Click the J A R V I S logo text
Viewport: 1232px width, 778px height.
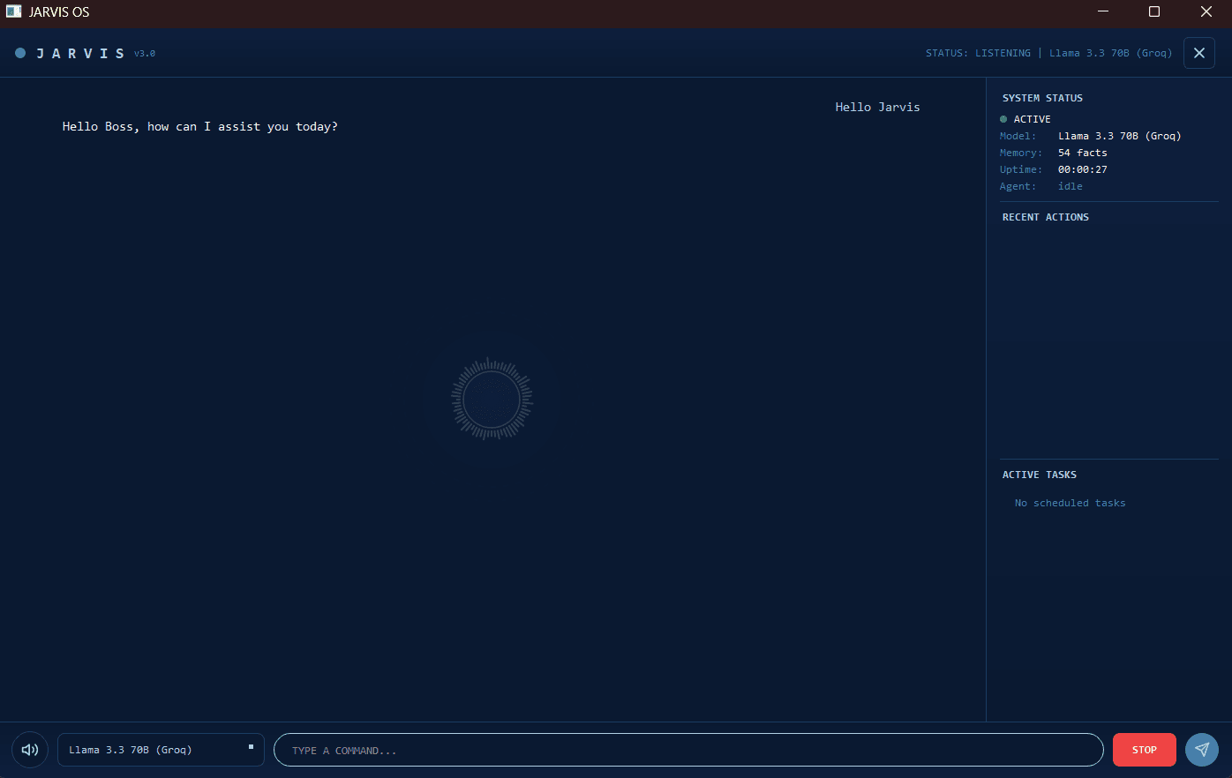[80, 54]
